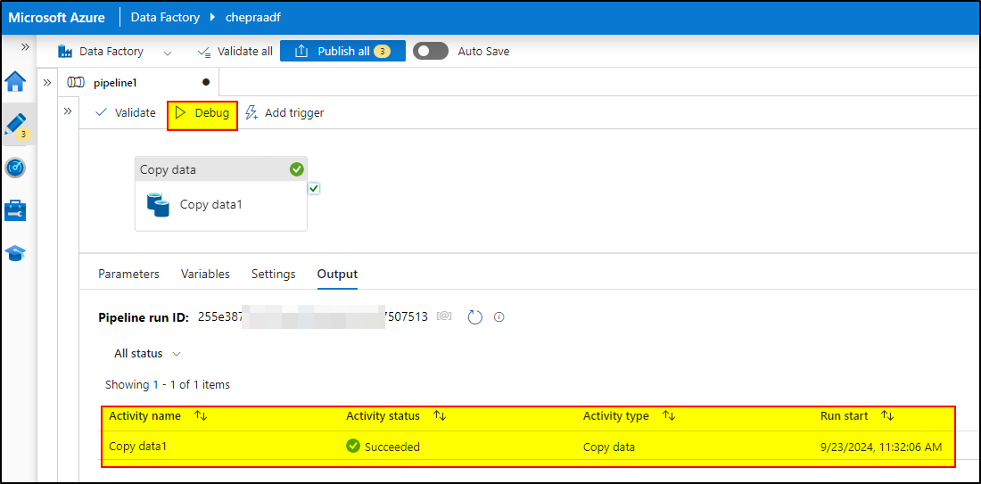Screen dimensions: 981x484
Task: Sort by Activity type column
Action: [669, 416]
